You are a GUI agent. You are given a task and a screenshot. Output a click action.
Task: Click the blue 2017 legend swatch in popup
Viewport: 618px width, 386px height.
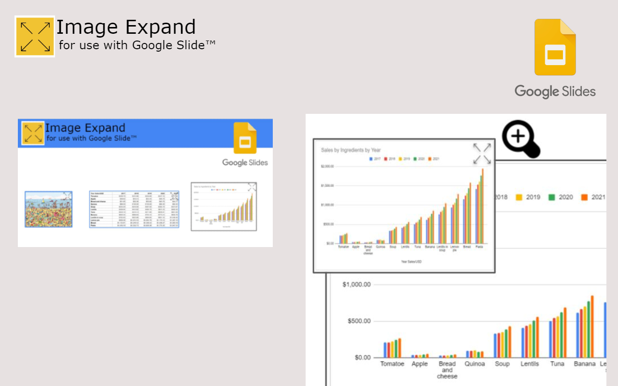371,159
